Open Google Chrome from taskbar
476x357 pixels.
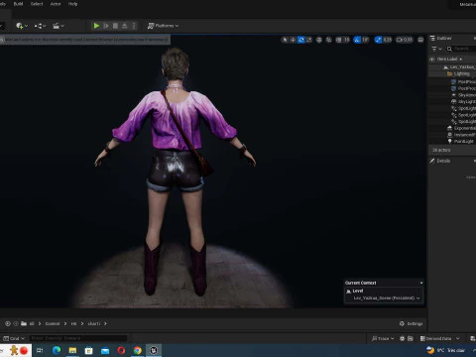[x=138, y=350]
